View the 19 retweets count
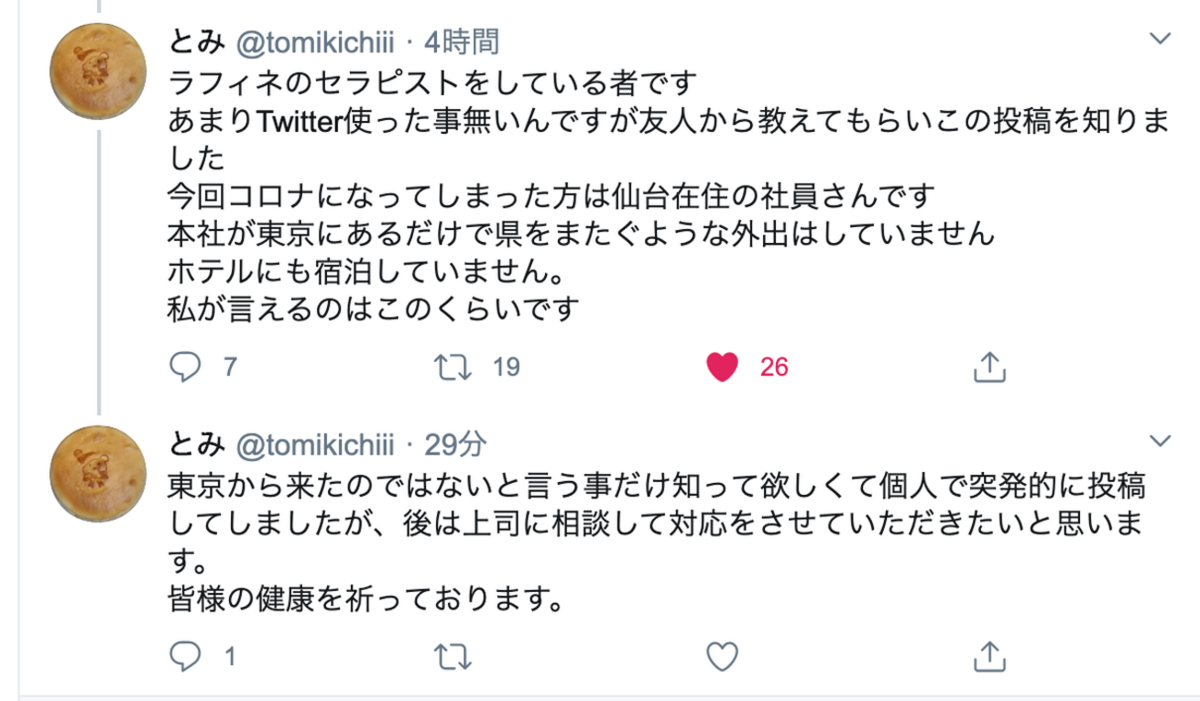 pos(506,368)
